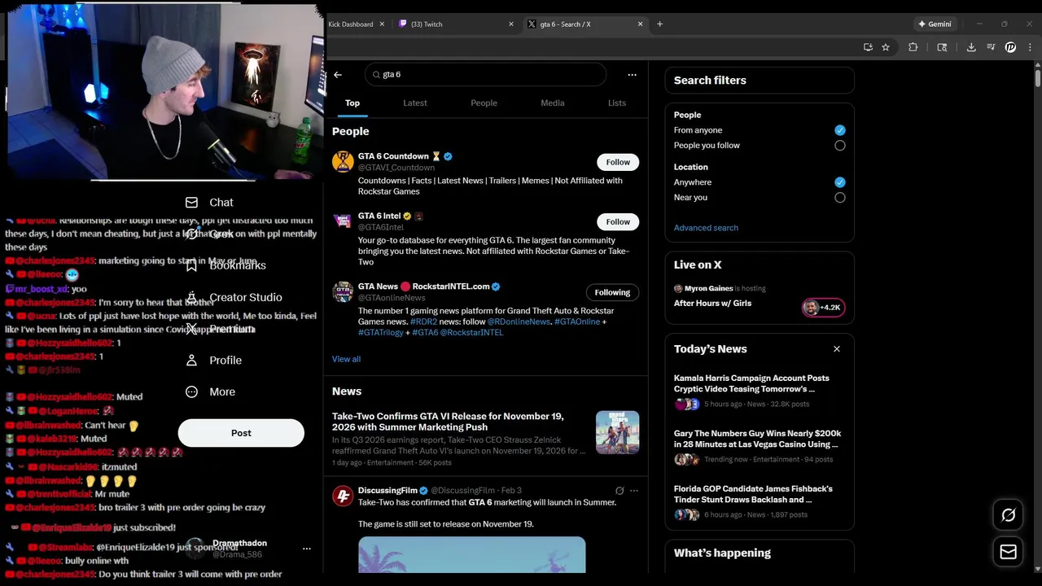Dismiss Today's News panel
Viewport: 1042px width, 586px height.
click(x=836, y=349)
